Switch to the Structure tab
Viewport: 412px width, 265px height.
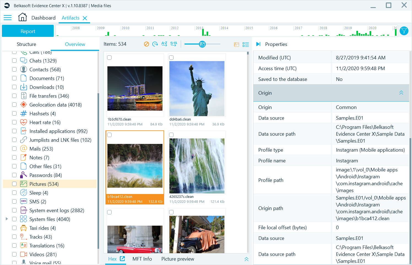tap(26, 44)
